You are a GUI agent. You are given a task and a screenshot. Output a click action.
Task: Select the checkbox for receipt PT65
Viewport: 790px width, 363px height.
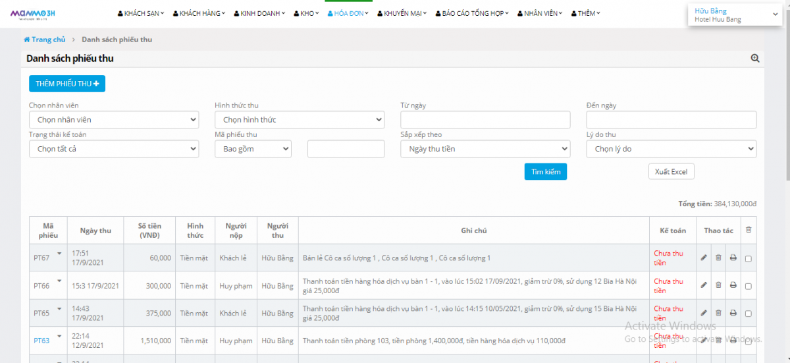click(x=748, y=314)
